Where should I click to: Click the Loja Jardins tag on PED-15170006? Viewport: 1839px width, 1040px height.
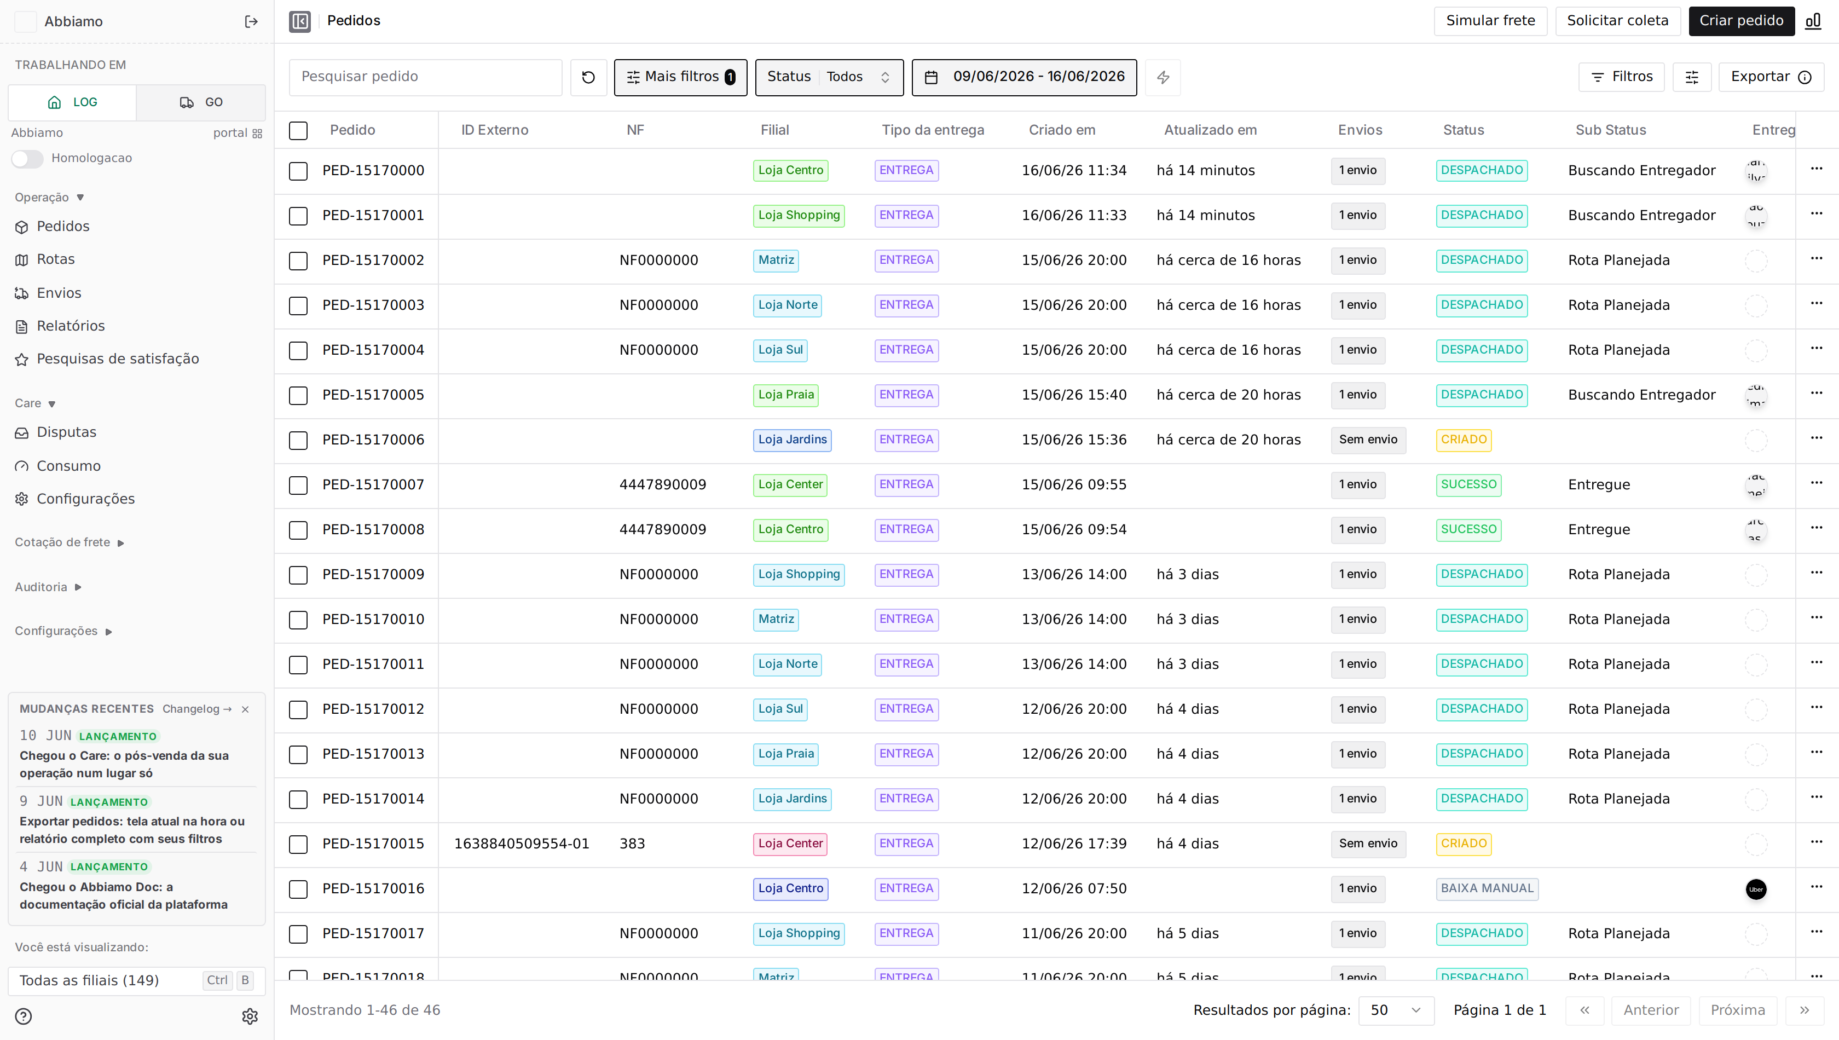[792, 440]
